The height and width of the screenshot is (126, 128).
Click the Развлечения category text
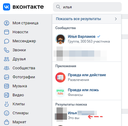coord(78,80)
